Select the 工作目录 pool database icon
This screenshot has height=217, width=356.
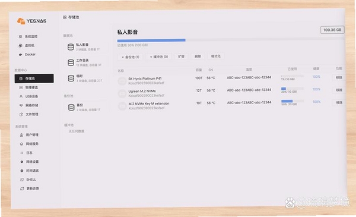click(x=71, y=62)
